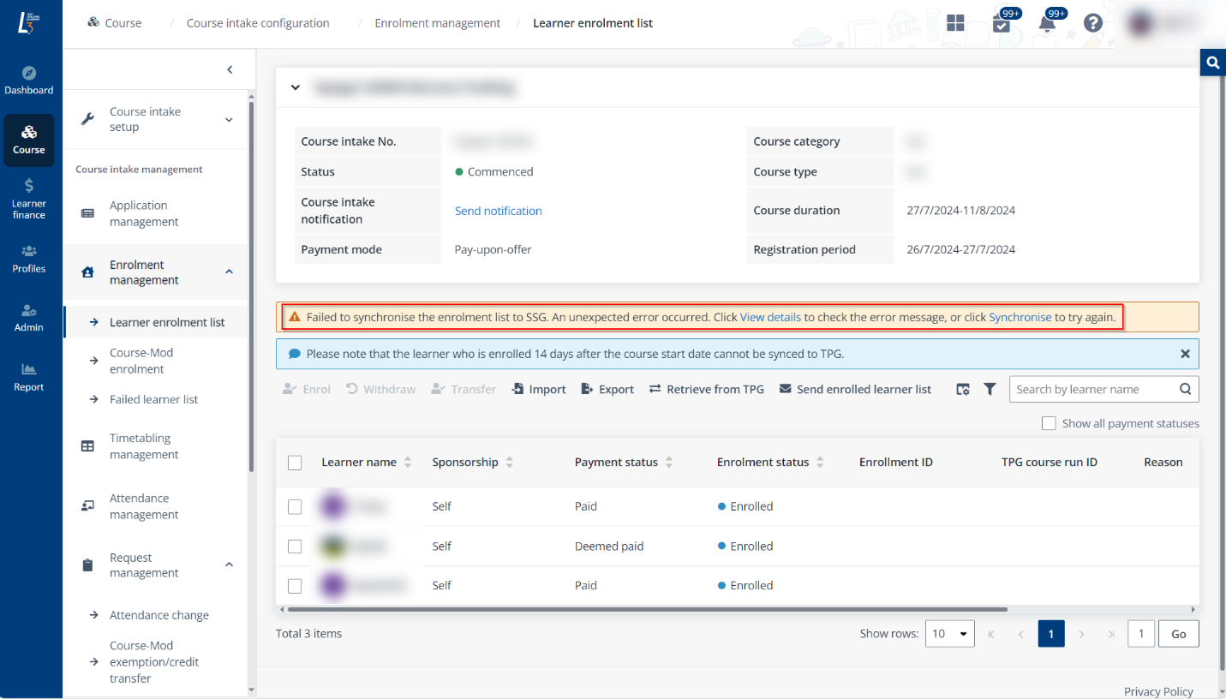Open the Show rows dropdown

[x=949, y=634]
